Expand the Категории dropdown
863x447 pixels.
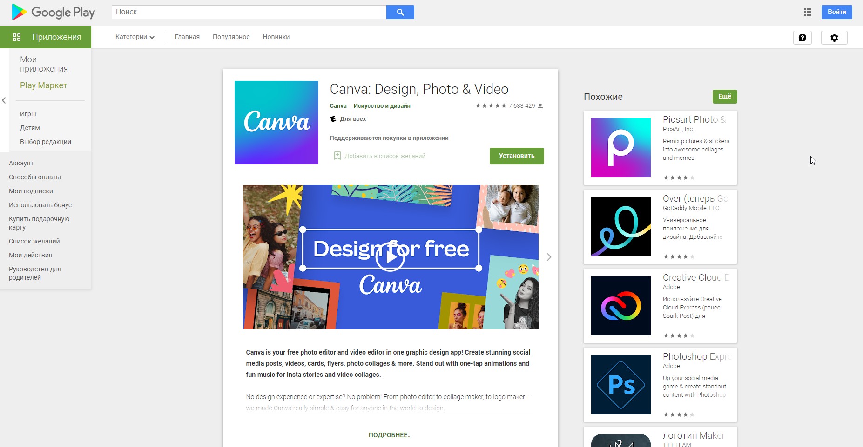click(135, 37)
